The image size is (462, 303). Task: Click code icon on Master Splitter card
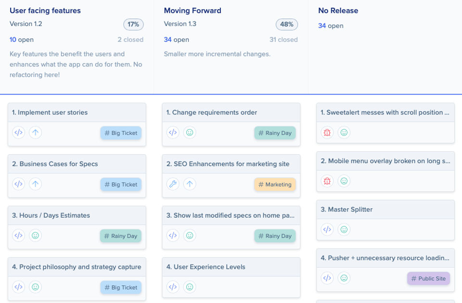click(x=327, y=230)
